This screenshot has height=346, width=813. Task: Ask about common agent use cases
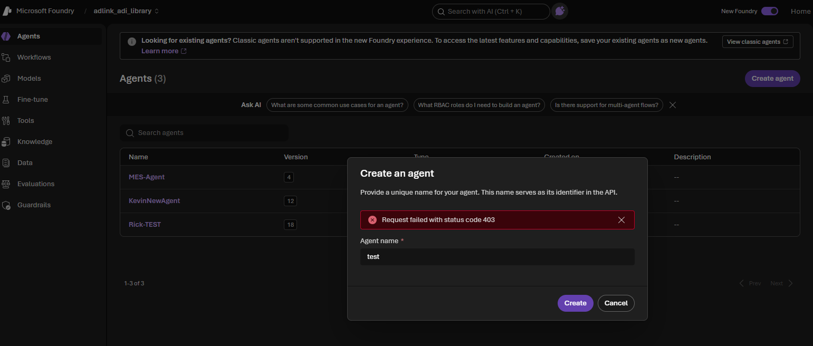337,105
